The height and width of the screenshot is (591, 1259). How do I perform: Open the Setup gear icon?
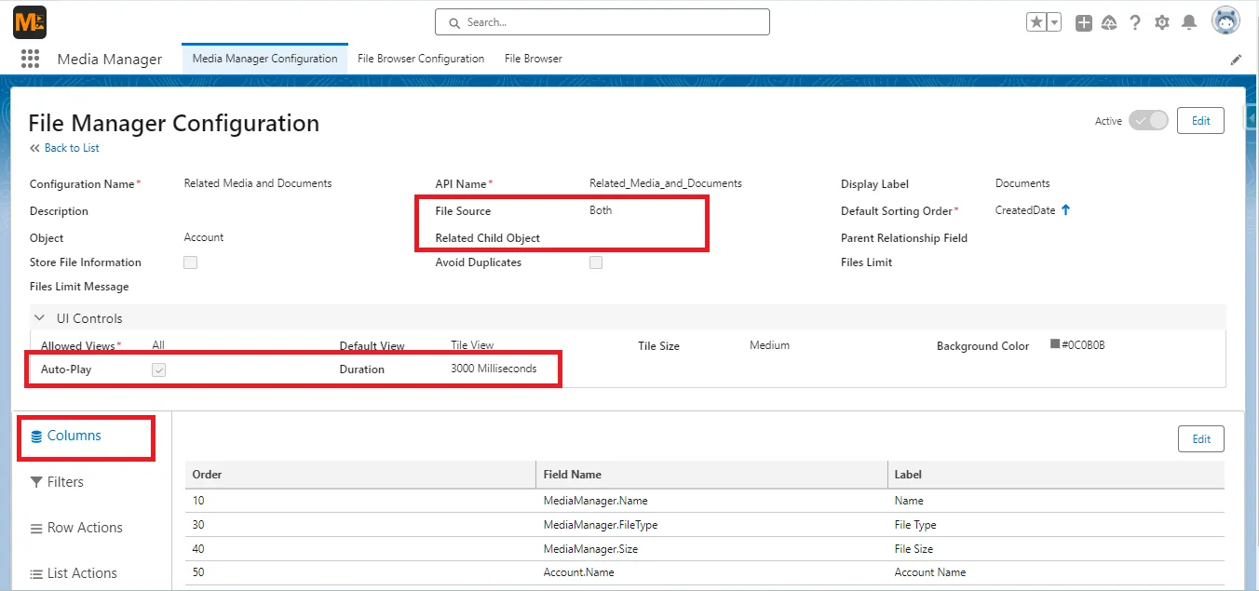(1161, 21)
